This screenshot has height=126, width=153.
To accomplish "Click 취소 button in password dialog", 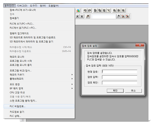I will 133,91.
